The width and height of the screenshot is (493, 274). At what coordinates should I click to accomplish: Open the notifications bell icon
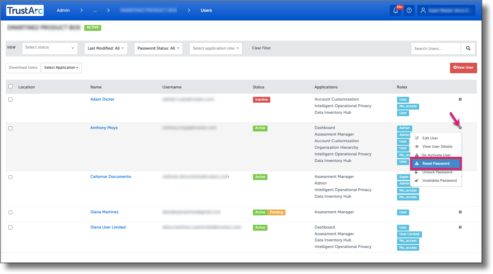coord(395,10)
